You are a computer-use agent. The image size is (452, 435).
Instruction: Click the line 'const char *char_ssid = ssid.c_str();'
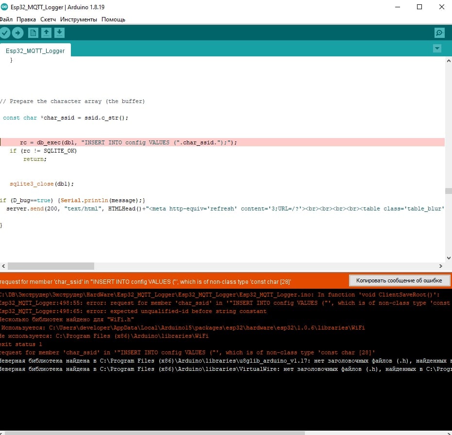tap(66, 118)
